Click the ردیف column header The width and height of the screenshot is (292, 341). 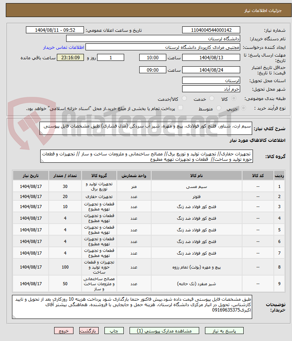pyautogui.click(x=279, y=176)
